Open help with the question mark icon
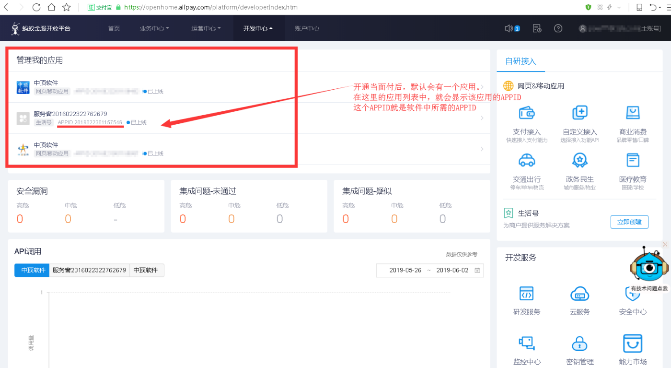Image resolution: width=671 pixels, height=368 pixels. tap(558, 28)
